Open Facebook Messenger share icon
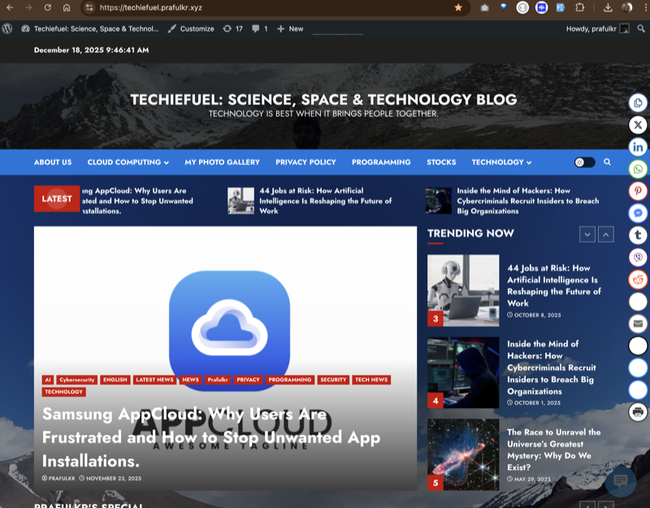 pos(639,212)
